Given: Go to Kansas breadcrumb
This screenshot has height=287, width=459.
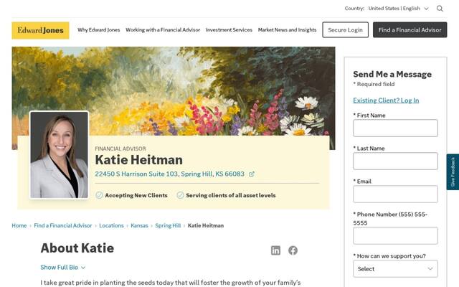Looking at the screenshot, I should pyautogui.click(x=139, y=225).
